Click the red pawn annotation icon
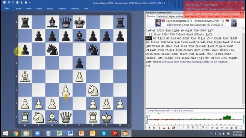The width and height of the screenshot is (246, 138). coord(169,128)
